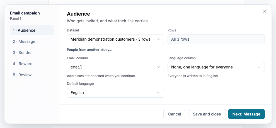Click the Rows field showing All 3 rows

[216, 39]
